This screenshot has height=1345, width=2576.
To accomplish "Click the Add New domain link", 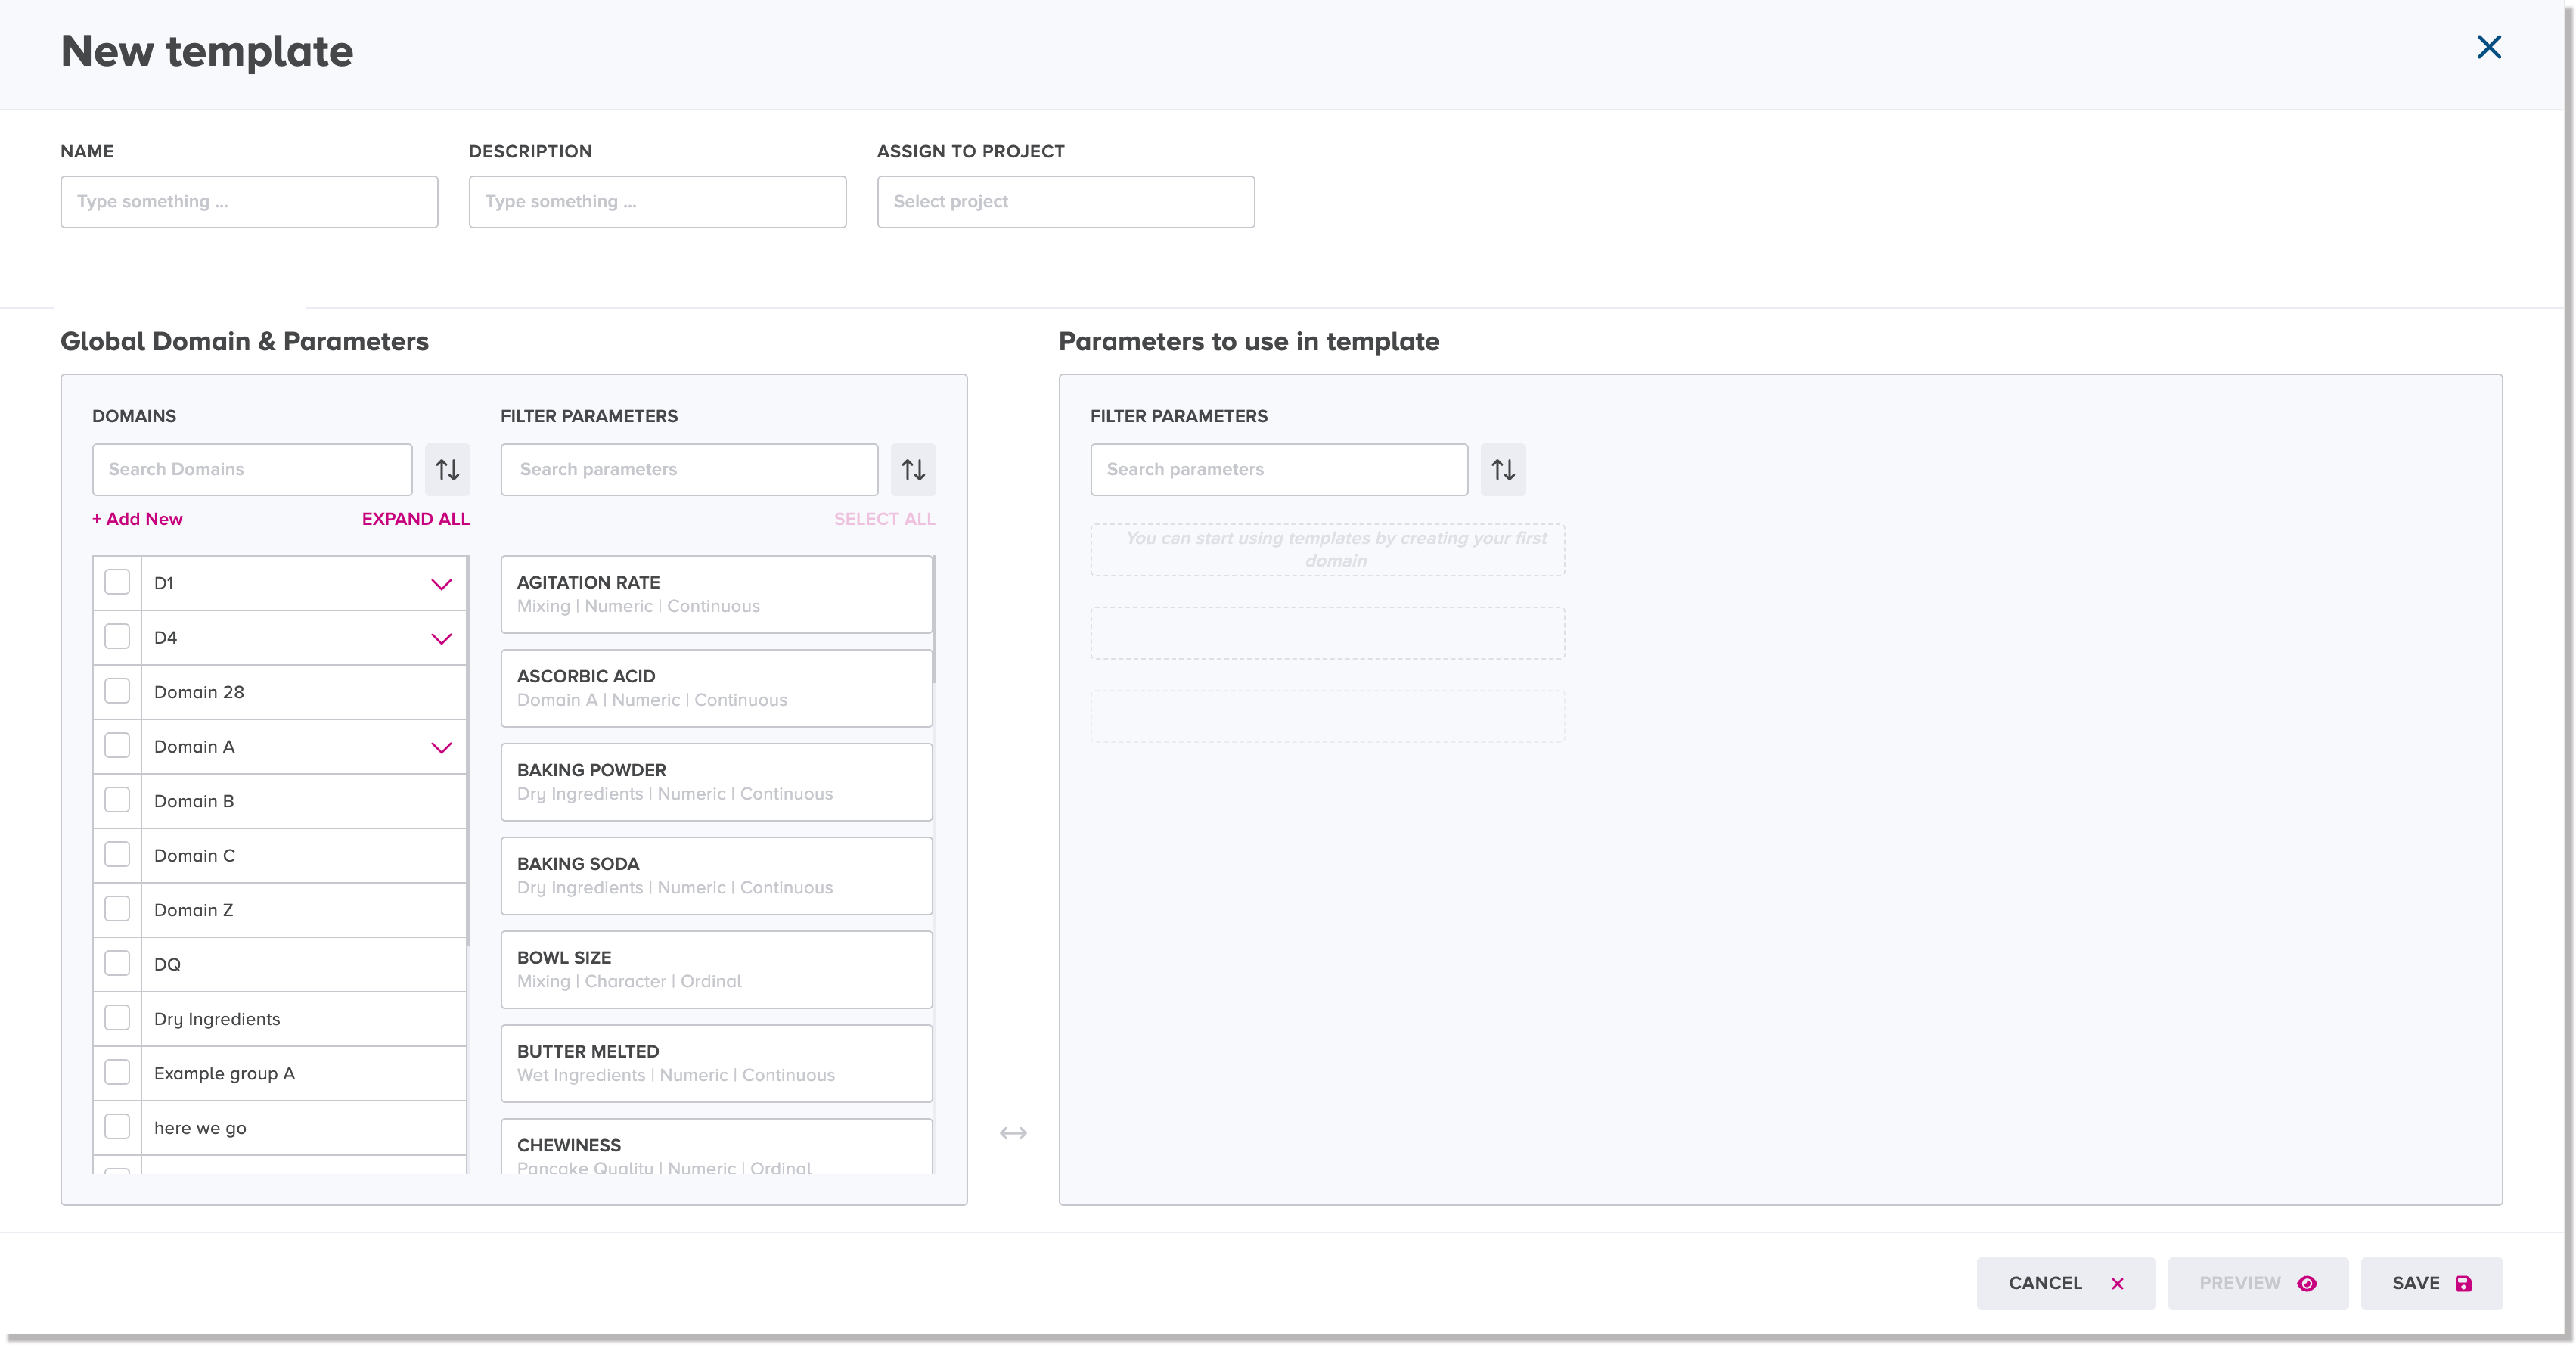I will pos(138,519).
